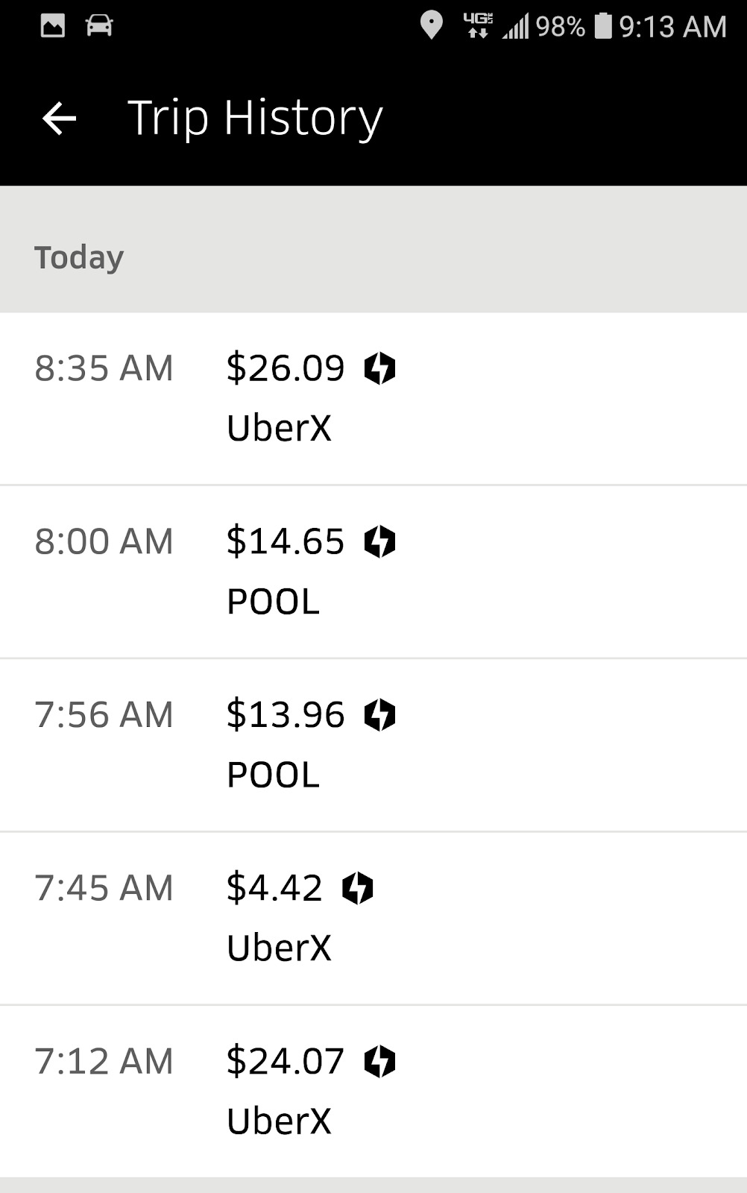747x1193 pixels.
Task: Tap surge bolt icon beside $24.07
Action: (x=379, y=1062)
